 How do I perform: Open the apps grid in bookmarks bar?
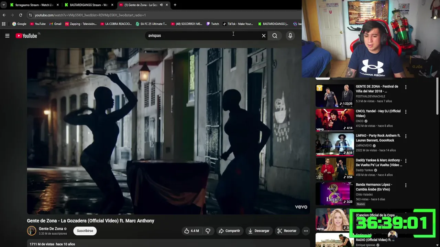pyautogui.click(x=4, y=24)
